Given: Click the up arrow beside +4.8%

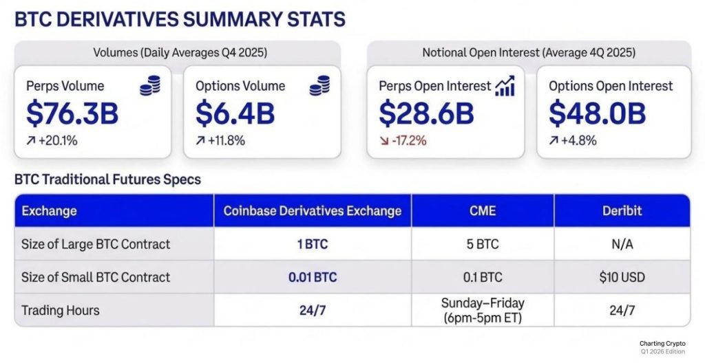Looking at the screenshot, I should coord(553,141).
